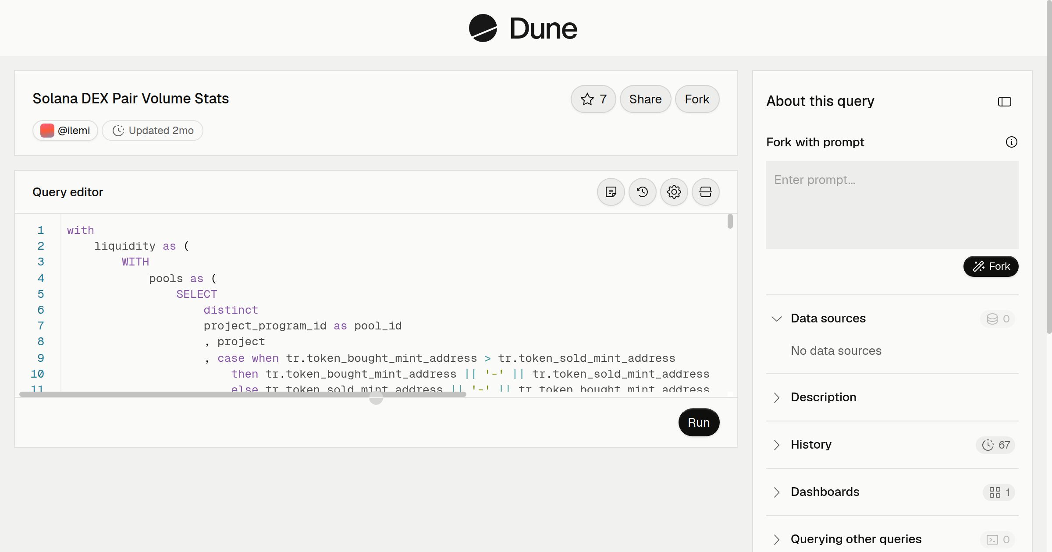Click the page vertical scrollbar
The image size is (1052, 552).
(1049, 166)
